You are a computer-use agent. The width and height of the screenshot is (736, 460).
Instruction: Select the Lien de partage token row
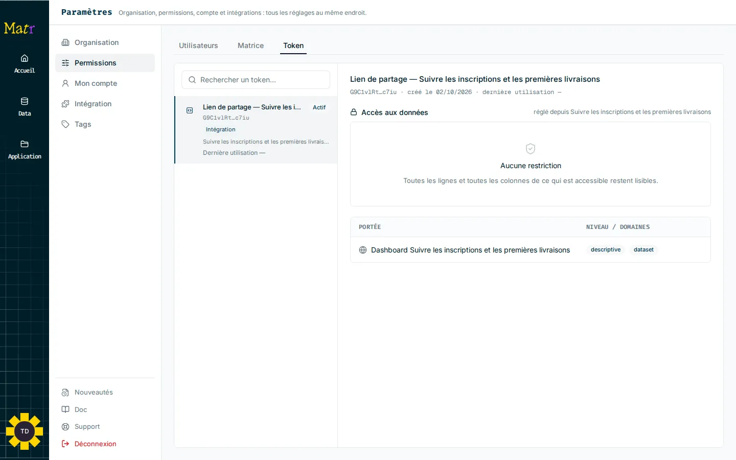[256, 130]
